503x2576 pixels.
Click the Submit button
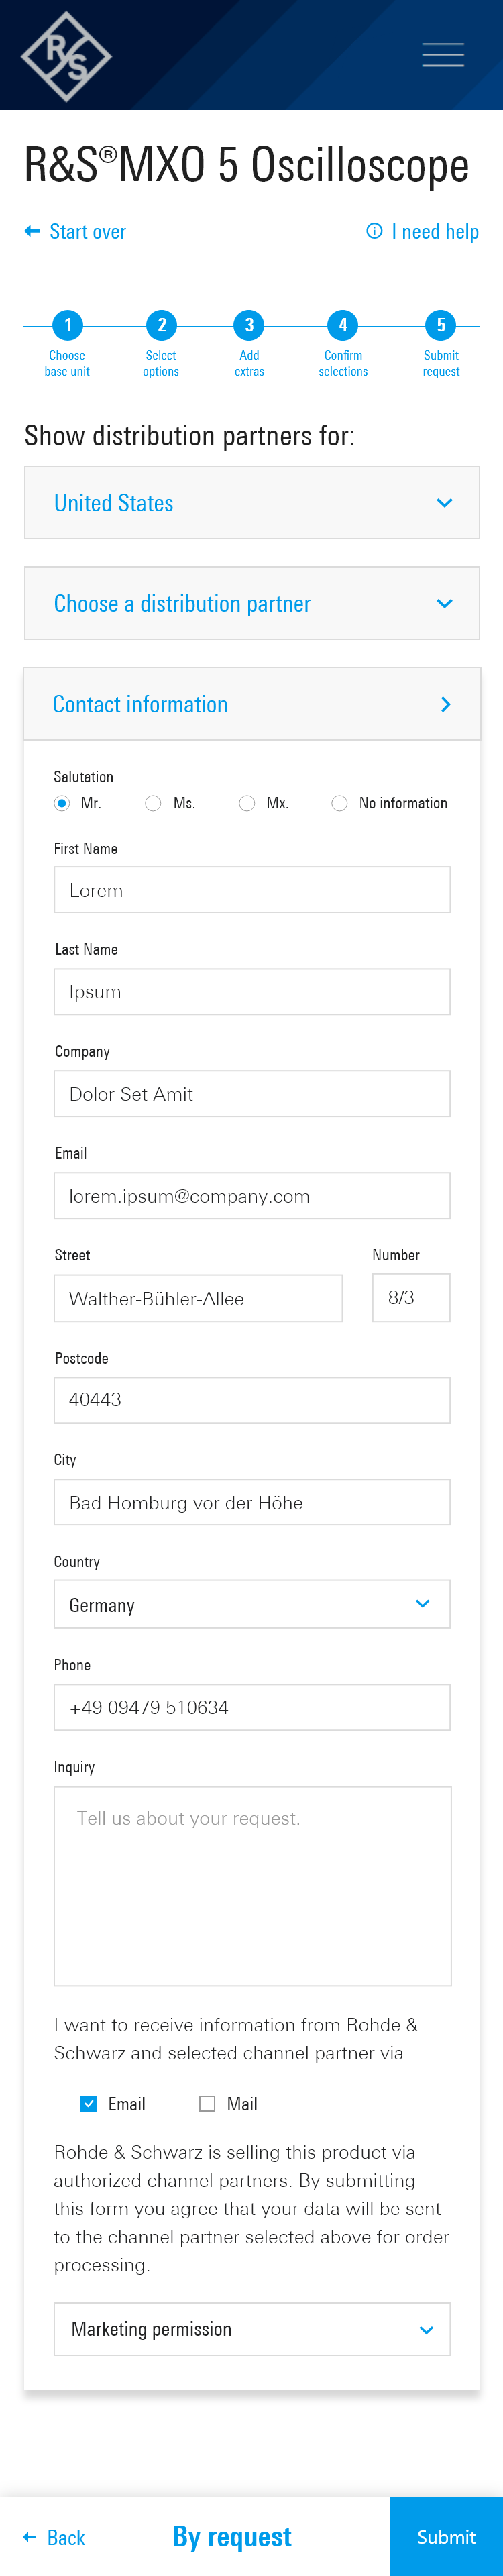pyautogui.click(x=446, y=2536)
